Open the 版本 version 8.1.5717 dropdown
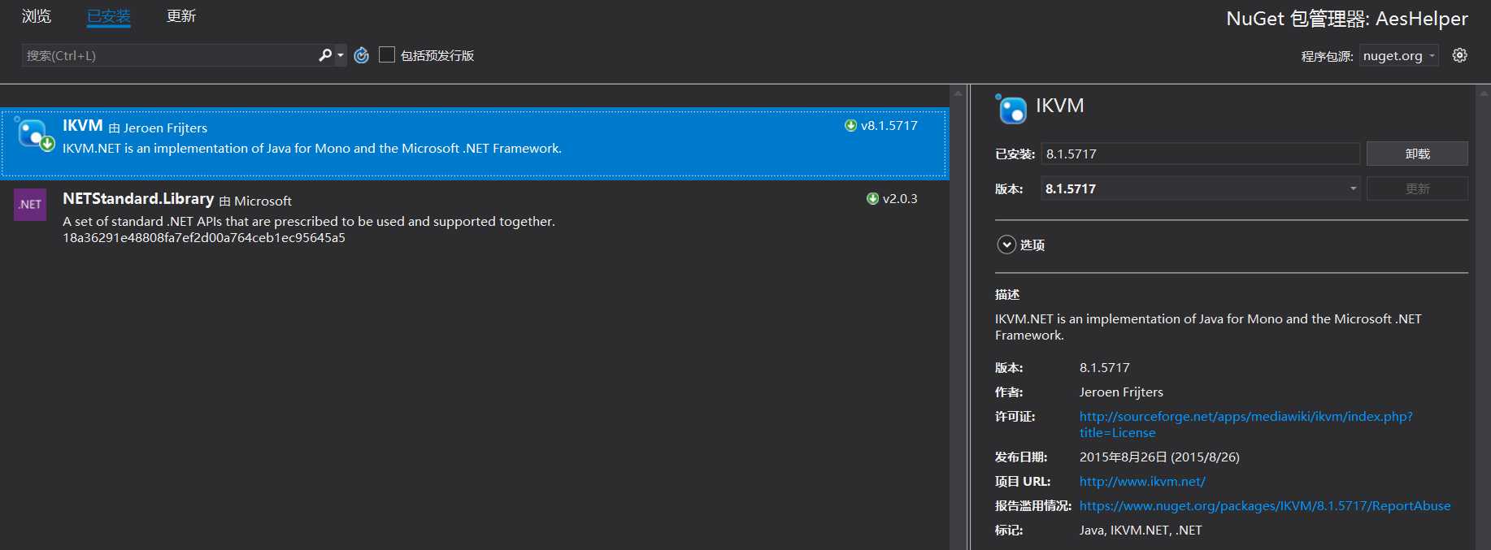This screenshot has width=1491, height=550. pyautogui.click(x=1200, y=188)
